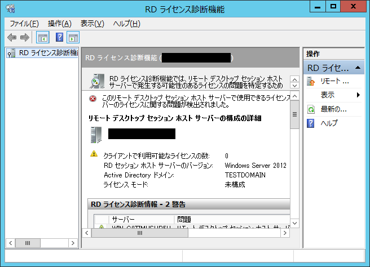Click the TESTDOMAIN value
The width and height of the screenshot is (370, 267).
(245, 175)
